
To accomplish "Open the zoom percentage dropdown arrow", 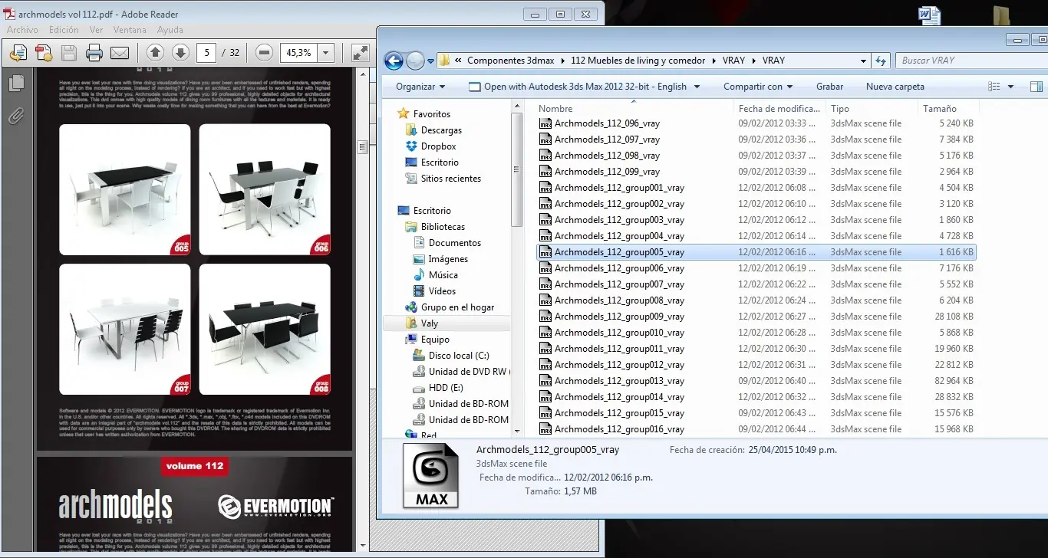I will click(326, 53).
